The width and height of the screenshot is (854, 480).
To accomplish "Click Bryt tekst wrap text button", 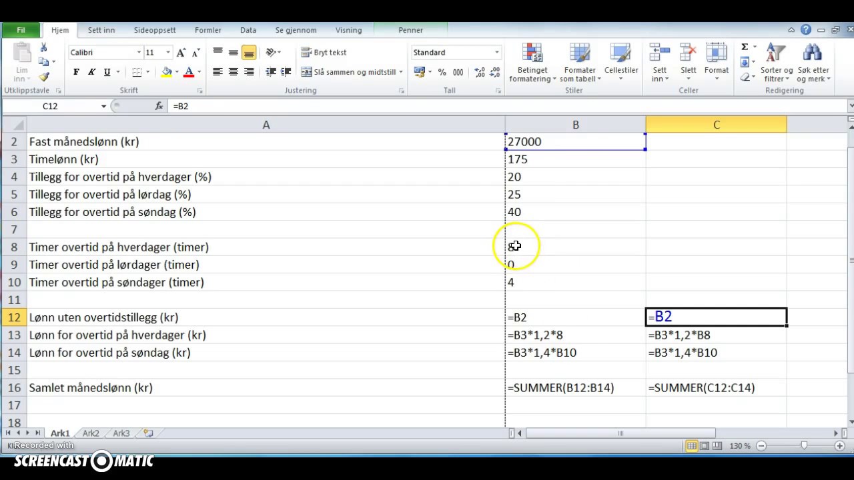I will click(324, 52).
